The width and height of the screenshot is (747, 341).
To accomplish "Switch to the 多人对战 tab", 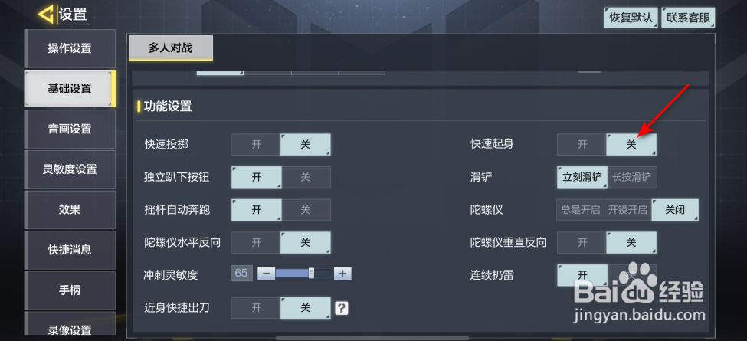I will (x=171, y=48).
